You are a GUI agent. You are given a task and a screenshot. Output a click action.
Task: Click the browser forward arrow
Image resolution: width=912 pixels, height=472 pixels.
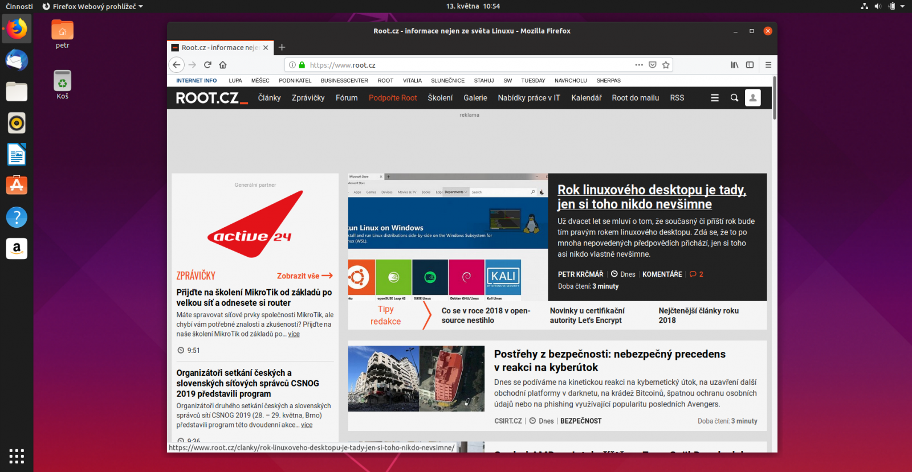click(192, 65)
